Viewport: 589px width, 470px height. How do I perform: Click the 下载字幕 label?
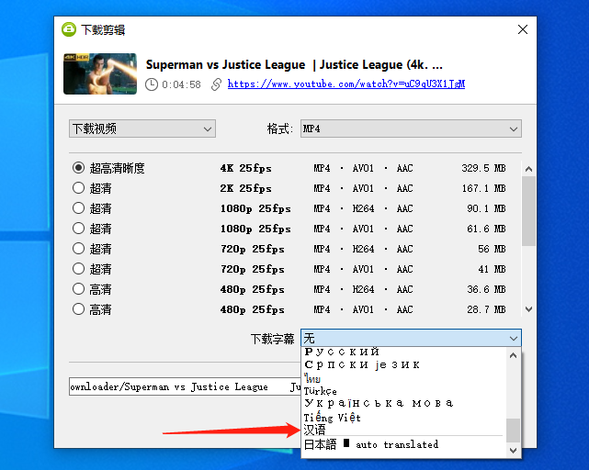pyautogui.click(x=272, y=339)
